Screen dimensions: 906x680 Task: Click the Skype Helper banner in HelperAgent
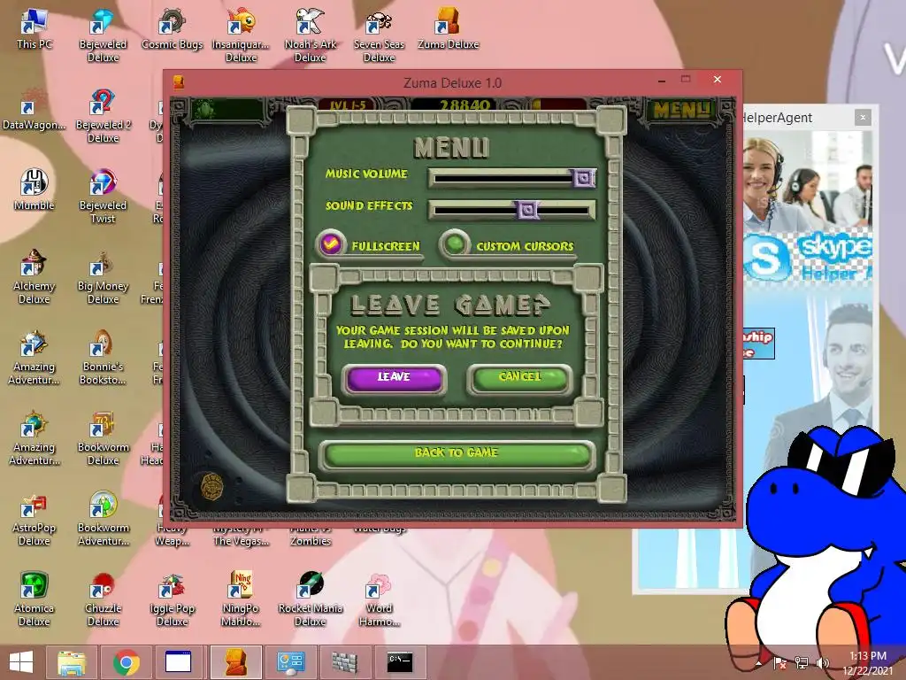click(x=808, y=257)
